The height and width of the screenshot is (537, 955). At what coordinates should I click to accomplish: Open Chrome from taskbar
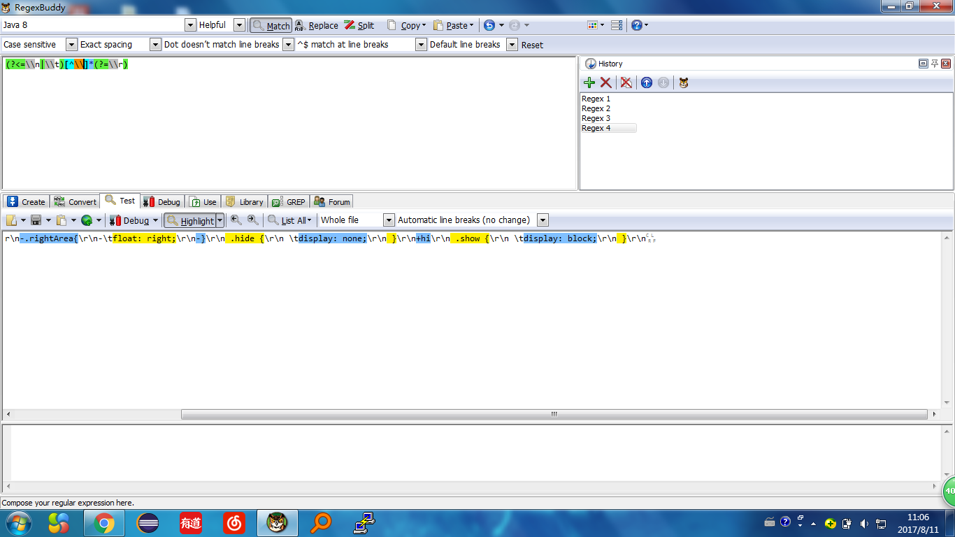click(x=104, y=522)
